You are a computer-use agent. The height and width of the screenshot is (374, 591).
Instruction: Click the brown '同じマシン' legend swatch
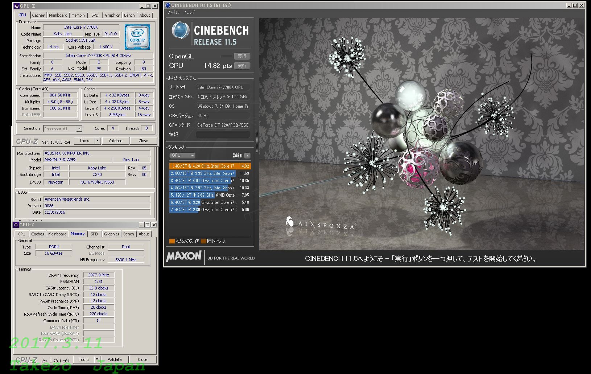tap(203, 241)
